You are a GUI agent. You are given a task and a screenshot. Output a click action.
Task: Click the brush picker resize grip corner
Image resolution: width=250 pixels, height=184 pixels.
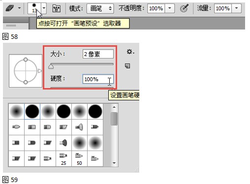coord(137,170)
